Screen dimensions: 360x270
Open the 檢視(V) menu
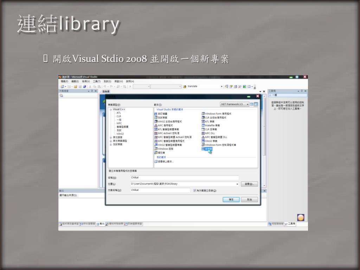click(x=86, y=82)
